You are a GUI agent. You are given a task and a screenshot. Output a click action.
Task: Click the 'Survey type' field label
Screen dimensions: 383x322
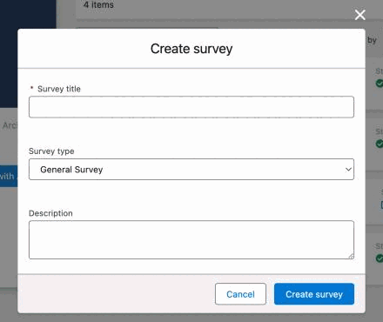(51, 151)
